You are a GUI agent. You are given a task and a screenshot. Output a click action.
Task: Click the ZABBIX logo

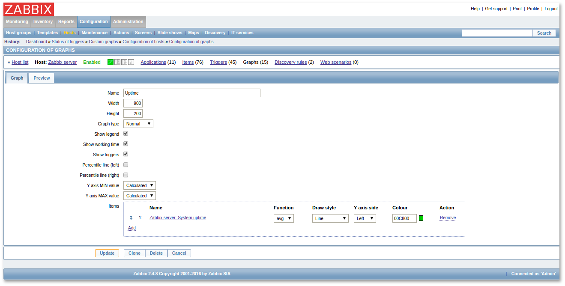[29, 9]
